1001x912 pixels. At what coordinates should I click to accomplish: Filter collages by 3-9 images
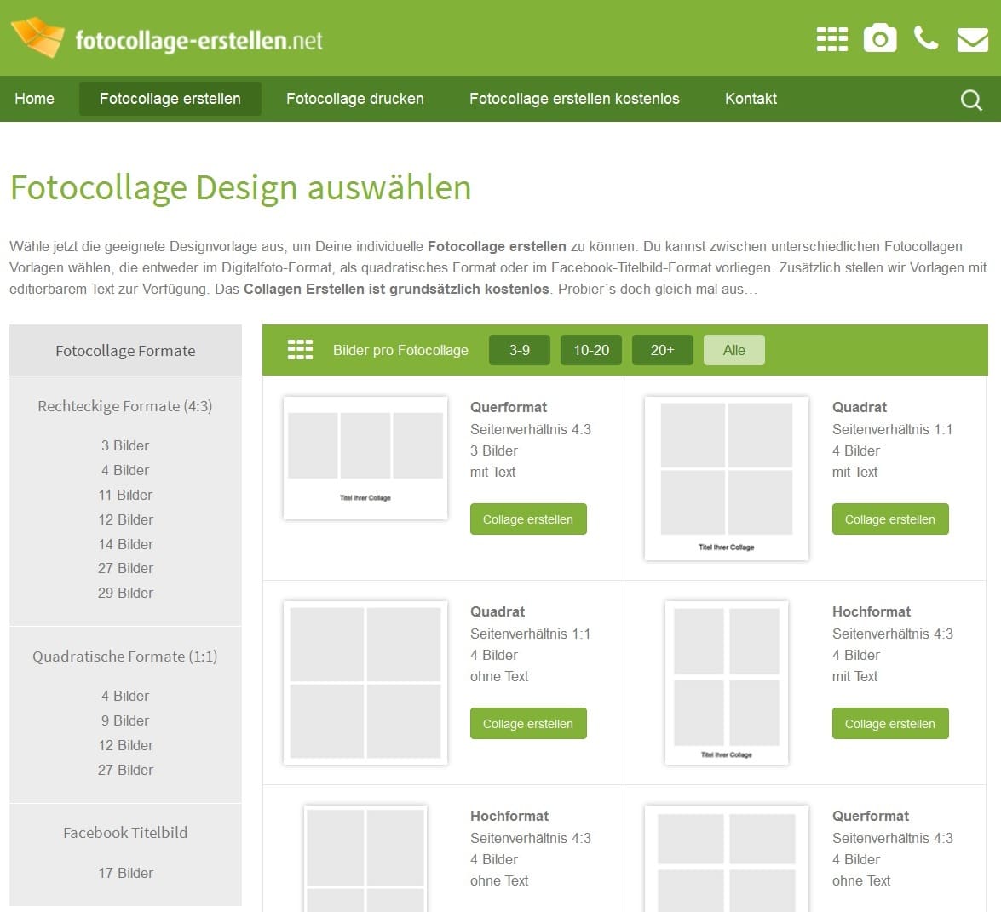(x=519, y=350)
